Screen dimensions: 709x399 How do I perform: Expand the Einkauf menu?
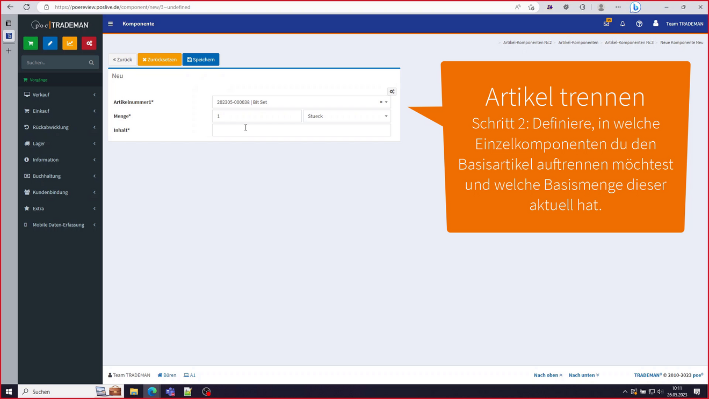tap(60, 111)
